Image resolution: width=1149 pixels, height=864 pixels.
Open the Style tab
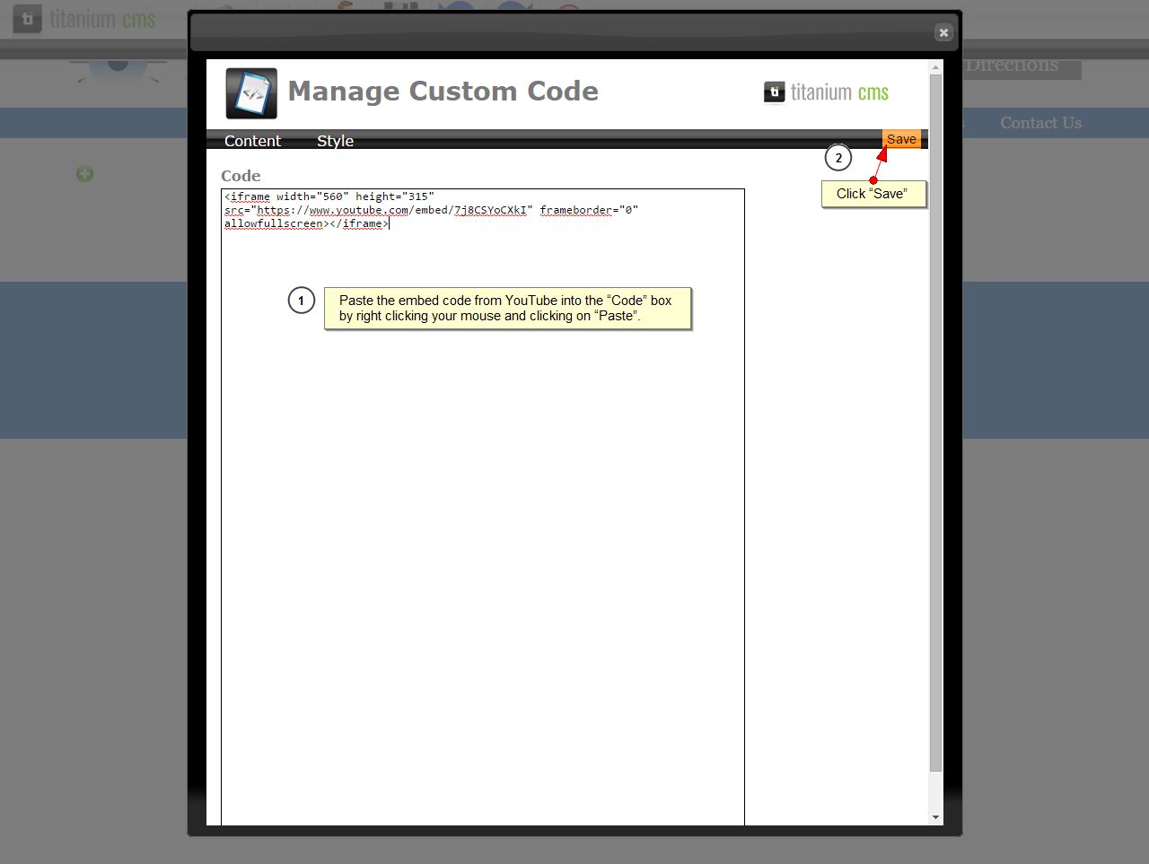click(335, 141)
